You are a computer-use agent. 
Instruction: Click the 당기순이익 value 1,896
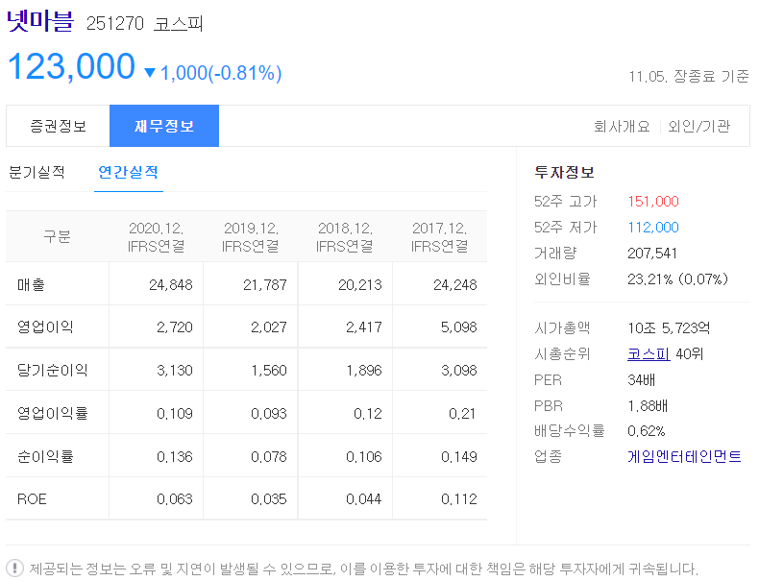pos(364,371)
